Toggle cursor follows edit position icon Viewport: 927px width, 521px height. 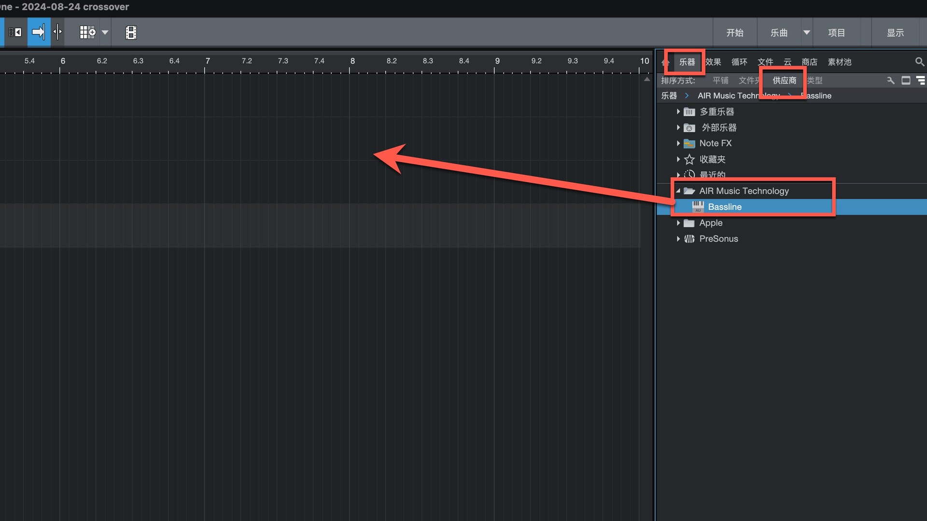click(57, 32)
